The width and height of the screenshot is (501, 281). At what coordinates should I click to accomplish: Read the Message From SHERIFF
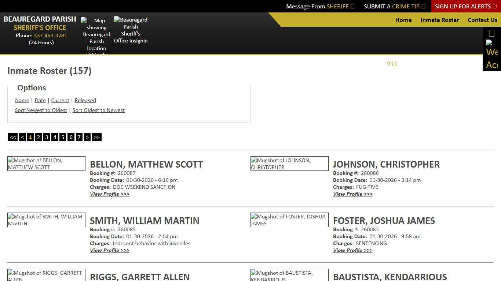point(320,6)
